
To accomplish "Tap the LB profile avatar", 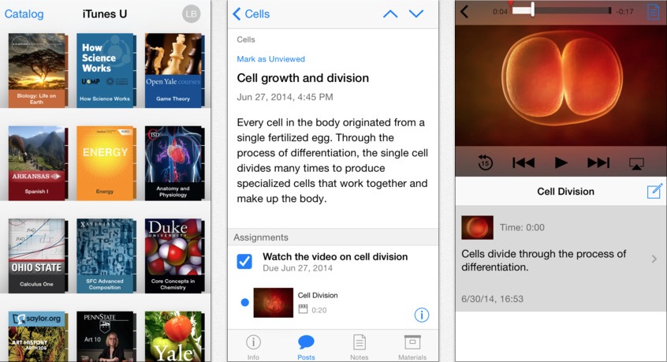I will (191, 14).
